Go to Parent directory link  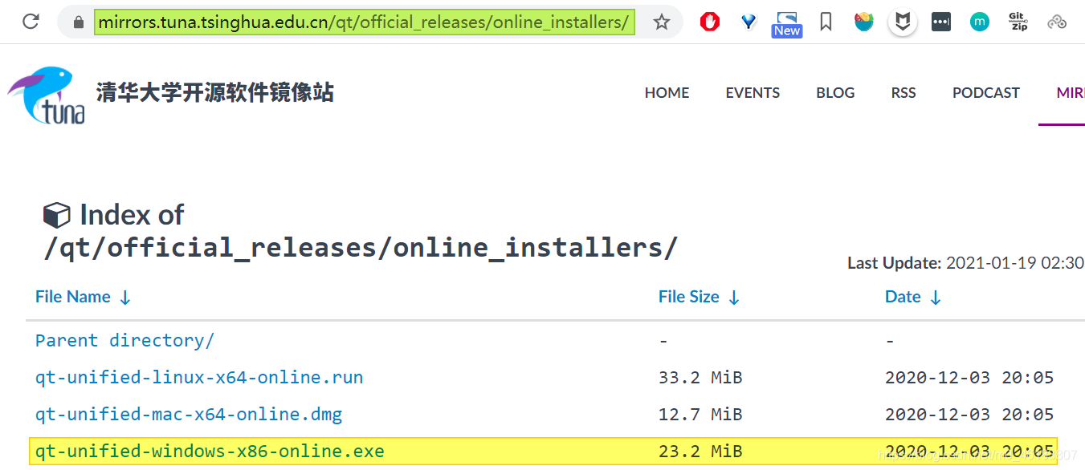[124, 340]
